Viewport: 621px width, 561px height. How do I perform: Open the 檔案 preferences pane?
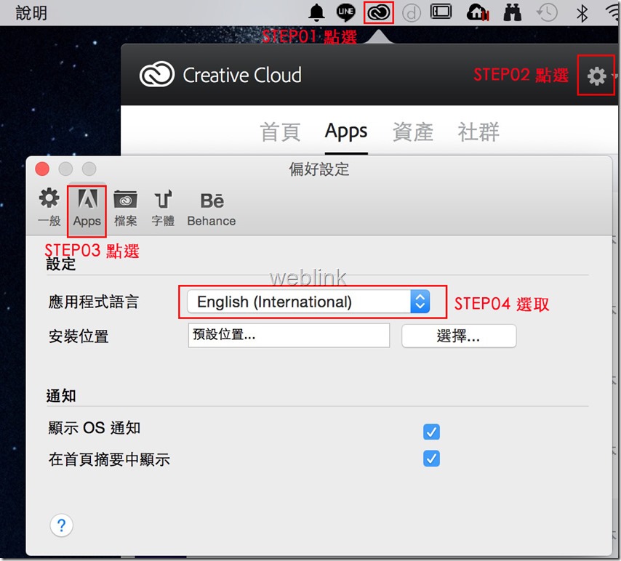tap(125, 208)
